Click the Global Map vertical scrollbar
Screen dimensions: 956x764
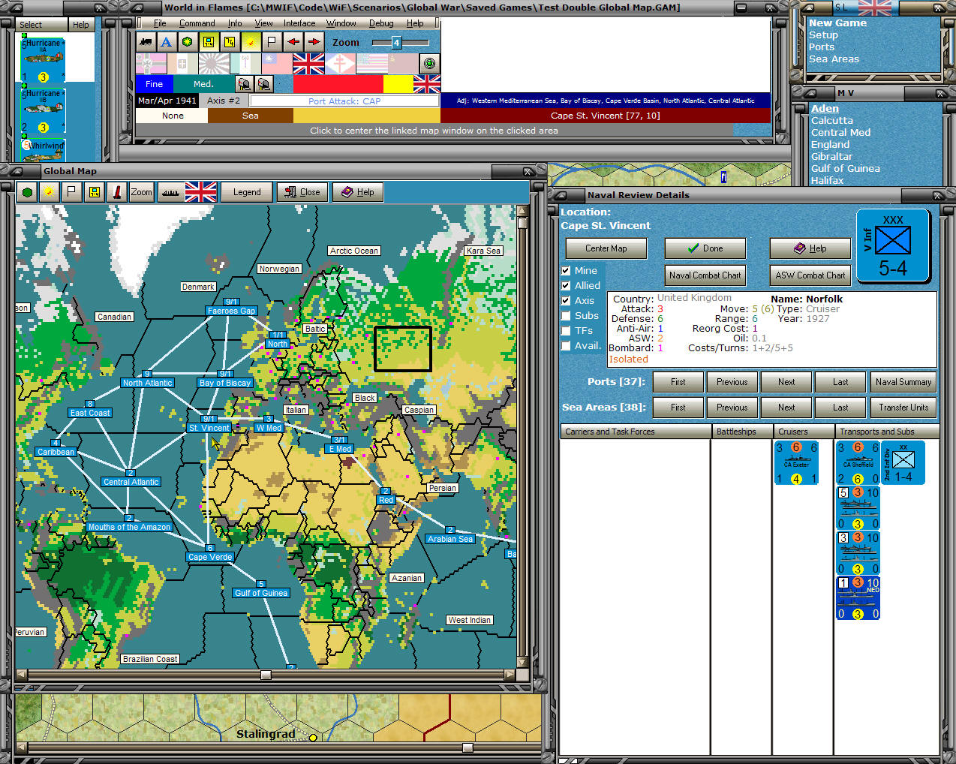pos(522,438)
